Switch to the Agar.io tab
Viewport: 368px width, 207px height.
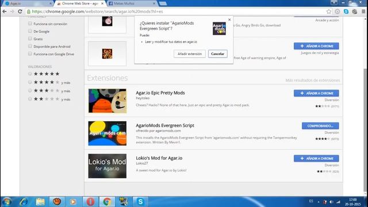27,3
